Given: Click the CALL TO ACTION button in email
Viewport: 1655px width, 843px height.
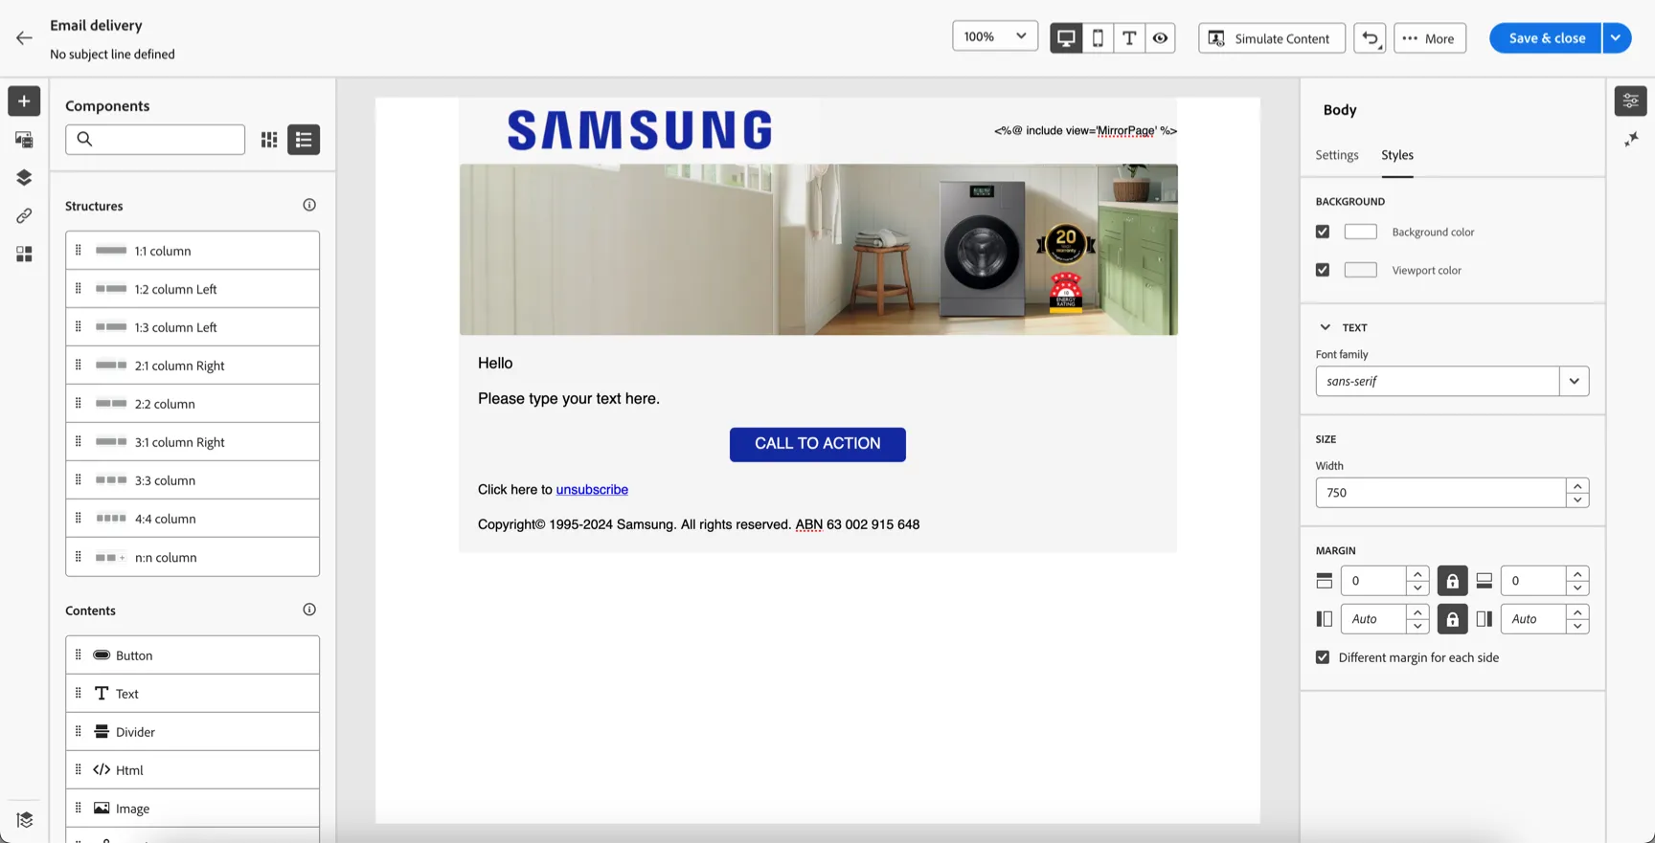Looking at the screenshot, I should pyautogui.click(x=818, y=444).
